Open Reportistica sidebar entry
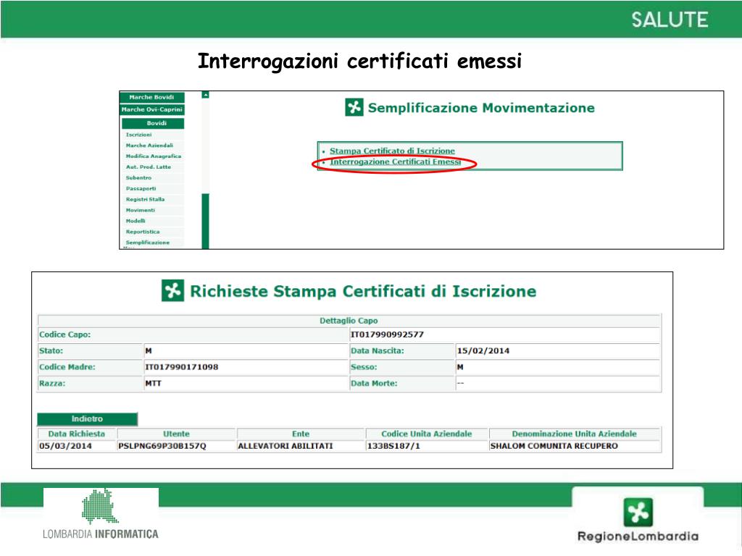This screenshot has height=556, width=742. coord(143,232)
